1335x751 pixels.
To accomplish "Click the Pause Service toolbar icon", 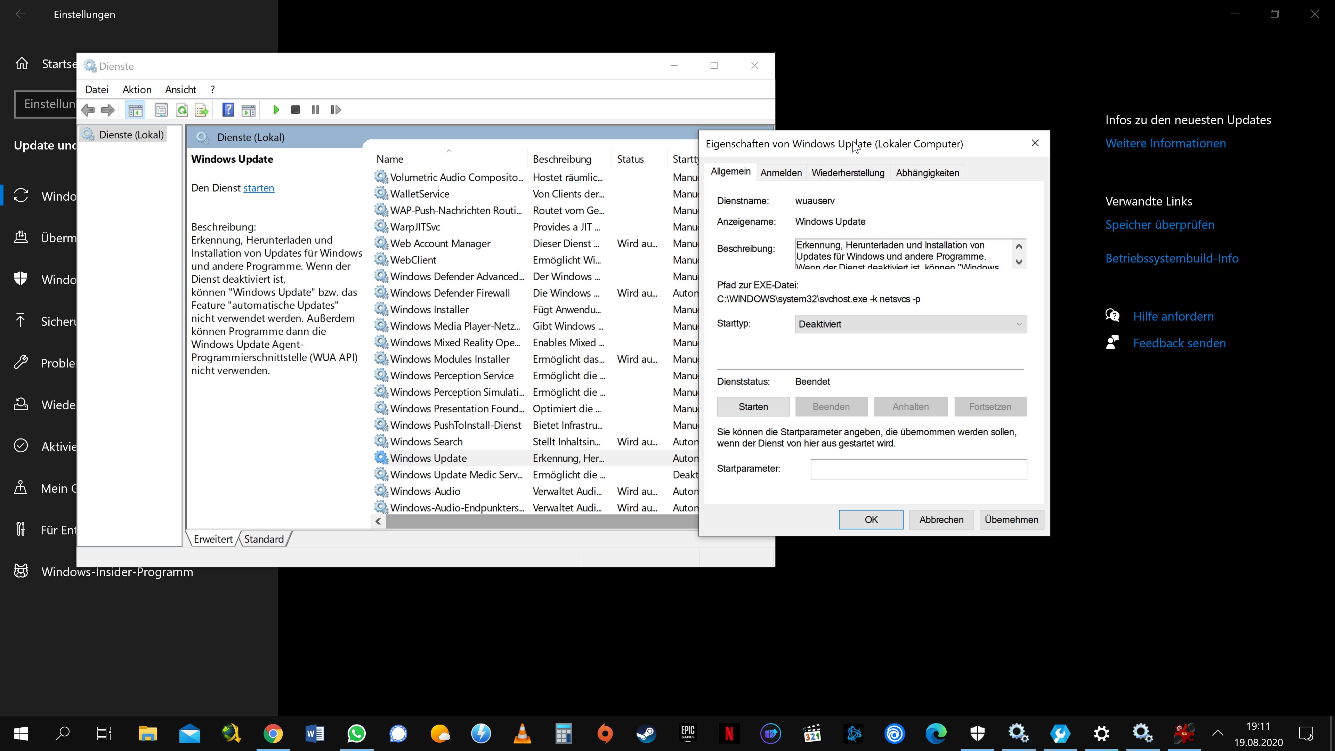I will tap(315, 110).
